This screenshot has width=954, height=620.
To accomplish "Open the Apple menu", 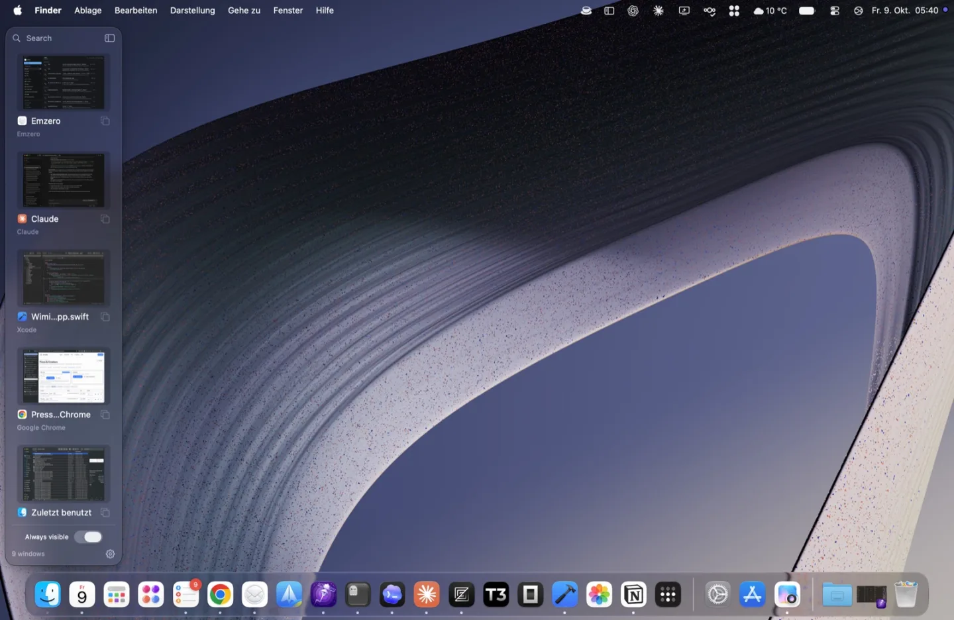I will [18, 11].
